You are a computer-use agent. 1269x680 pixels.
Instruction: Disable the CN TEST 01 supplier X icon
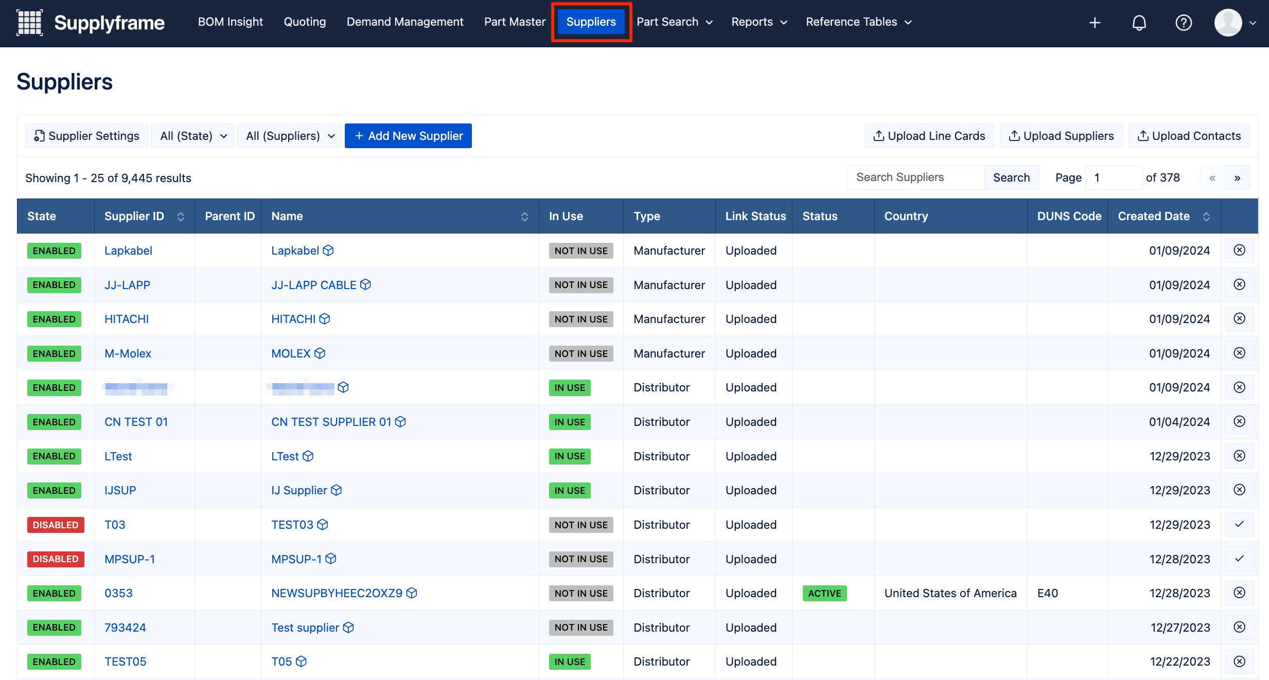click(1239, 421)
